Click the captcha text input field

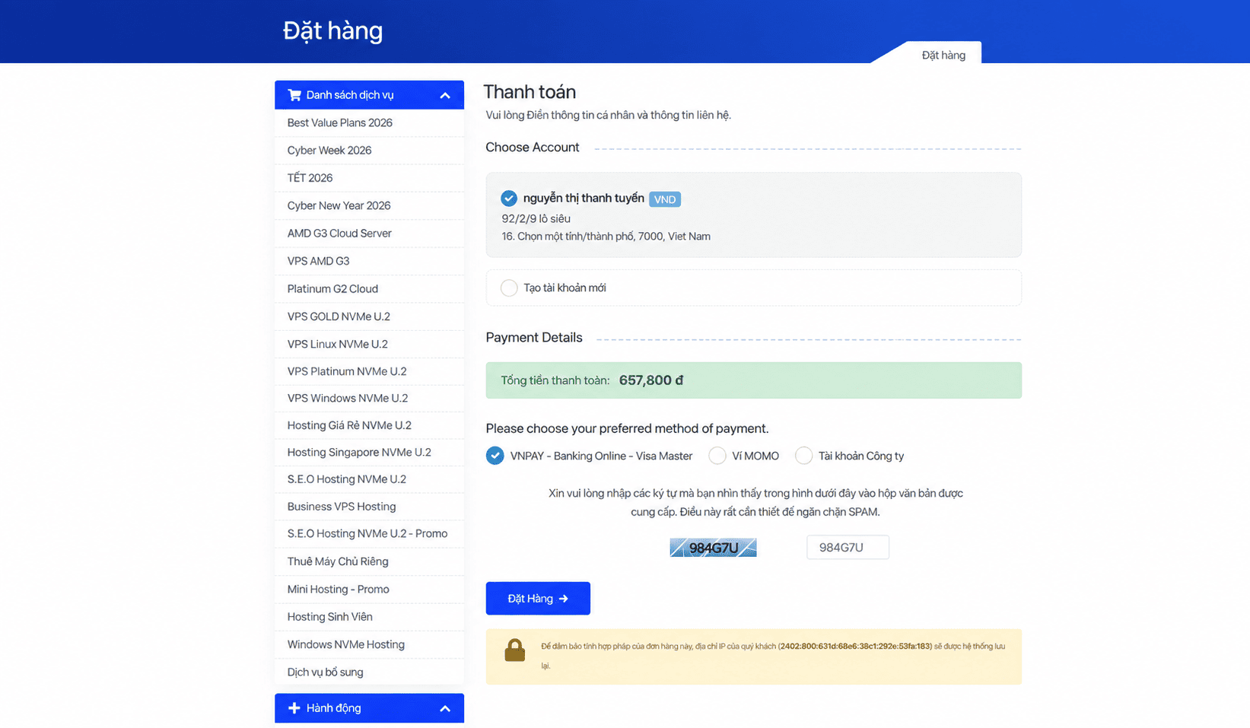point(848,547)
